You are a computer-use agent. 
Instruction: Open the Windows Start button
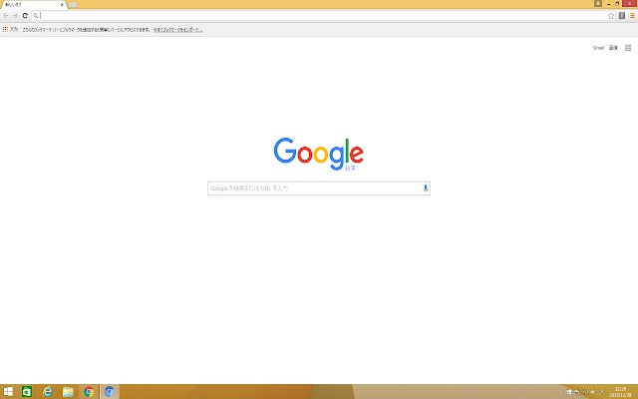[x=8, y=392]
